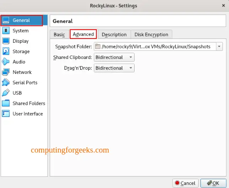Screen dimensions: 229x188
Task: Click the Audio speaker icon
Action: pos(6,62)
